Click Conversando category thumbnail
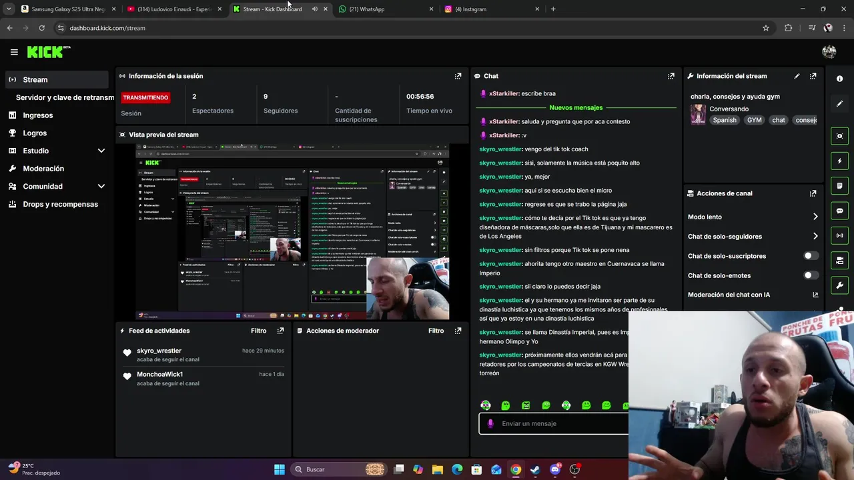 pos(698,114)
